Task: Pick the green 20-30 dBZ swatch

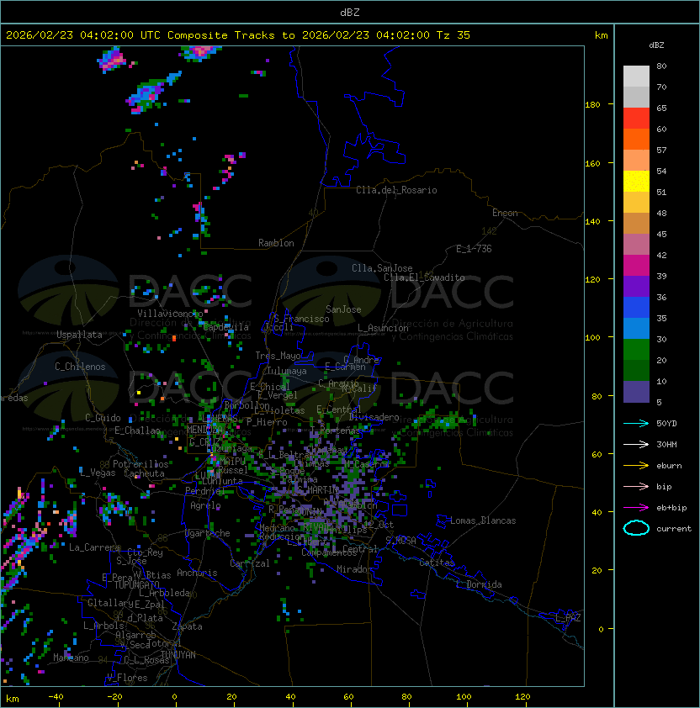Action: (636, 349)
